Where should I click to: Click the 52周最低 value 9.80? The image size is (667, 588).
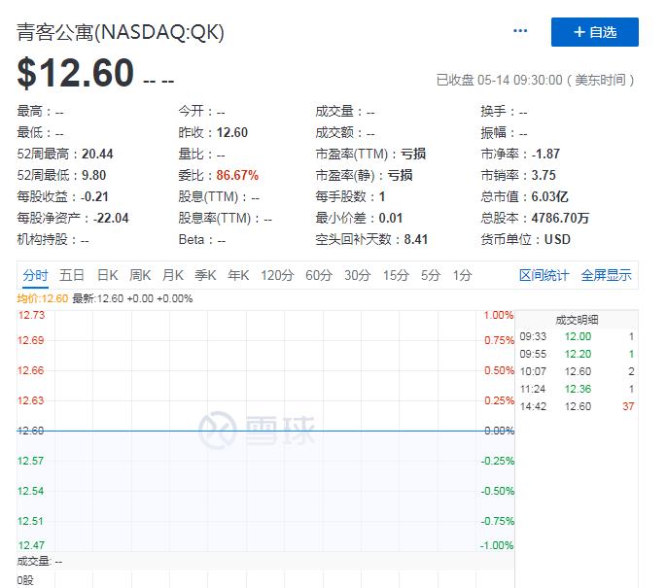pyautogui.click(x=93, y=175)
